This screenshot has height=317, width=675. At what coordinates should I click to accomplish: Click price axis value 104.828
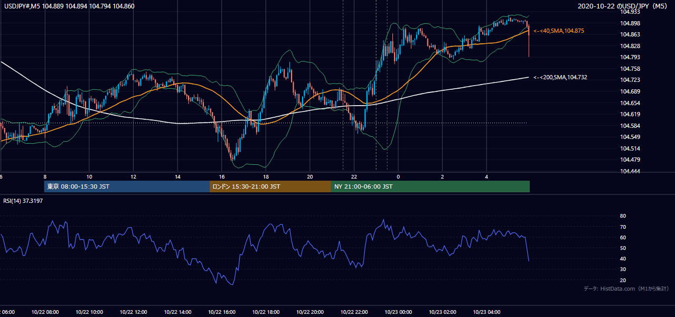click(x=630, y=46)
